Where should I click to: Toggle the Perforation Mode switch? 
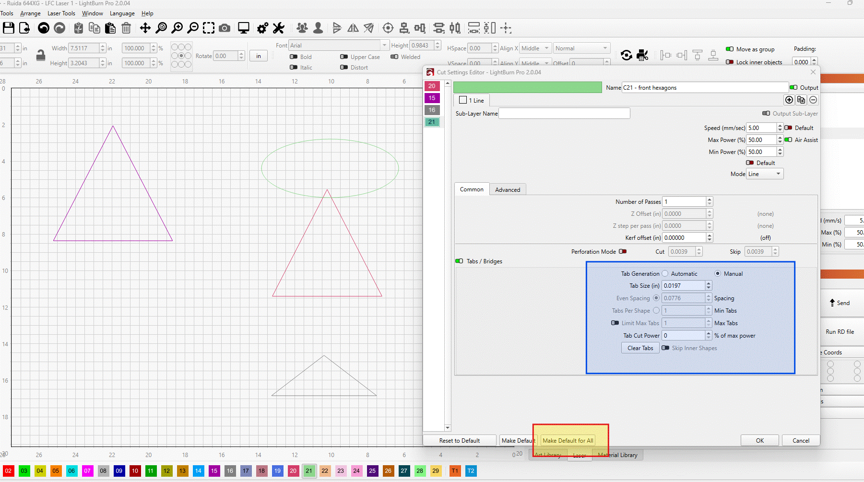[623, 251]
